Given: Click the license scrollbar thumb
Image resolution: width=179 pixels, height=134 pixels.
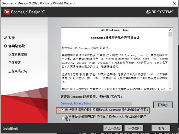Looking at the screenshot, I should click(x=170, y=34).
